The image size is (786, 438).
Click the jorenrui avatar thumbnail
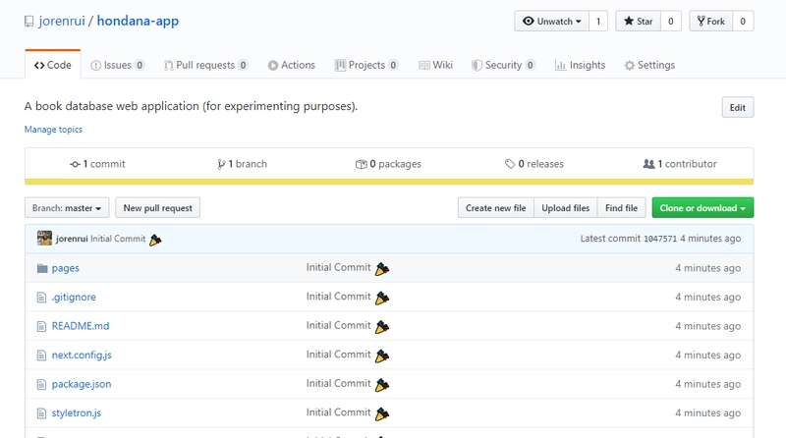(44, 238)
